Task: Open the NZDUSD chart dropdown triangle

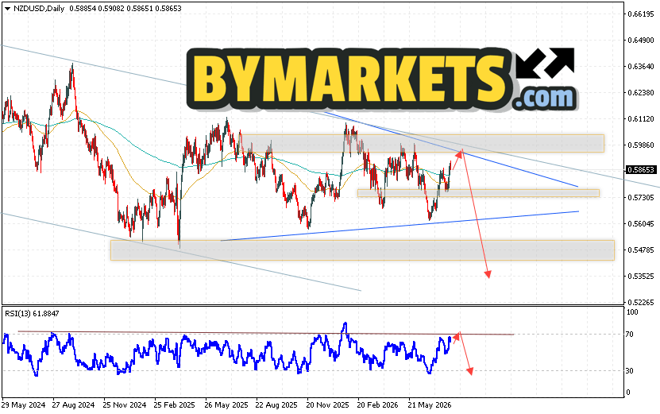Action: [x=8, y=9]
